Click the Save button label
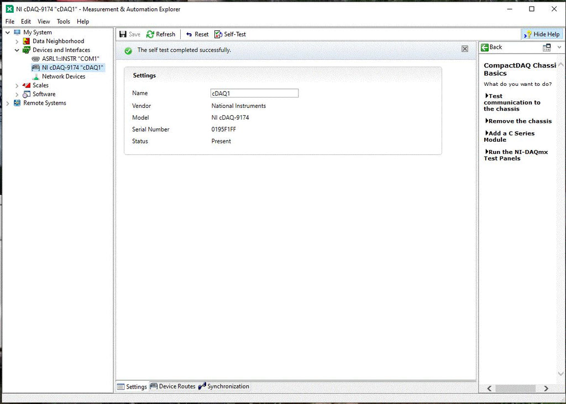 (135, 34)
